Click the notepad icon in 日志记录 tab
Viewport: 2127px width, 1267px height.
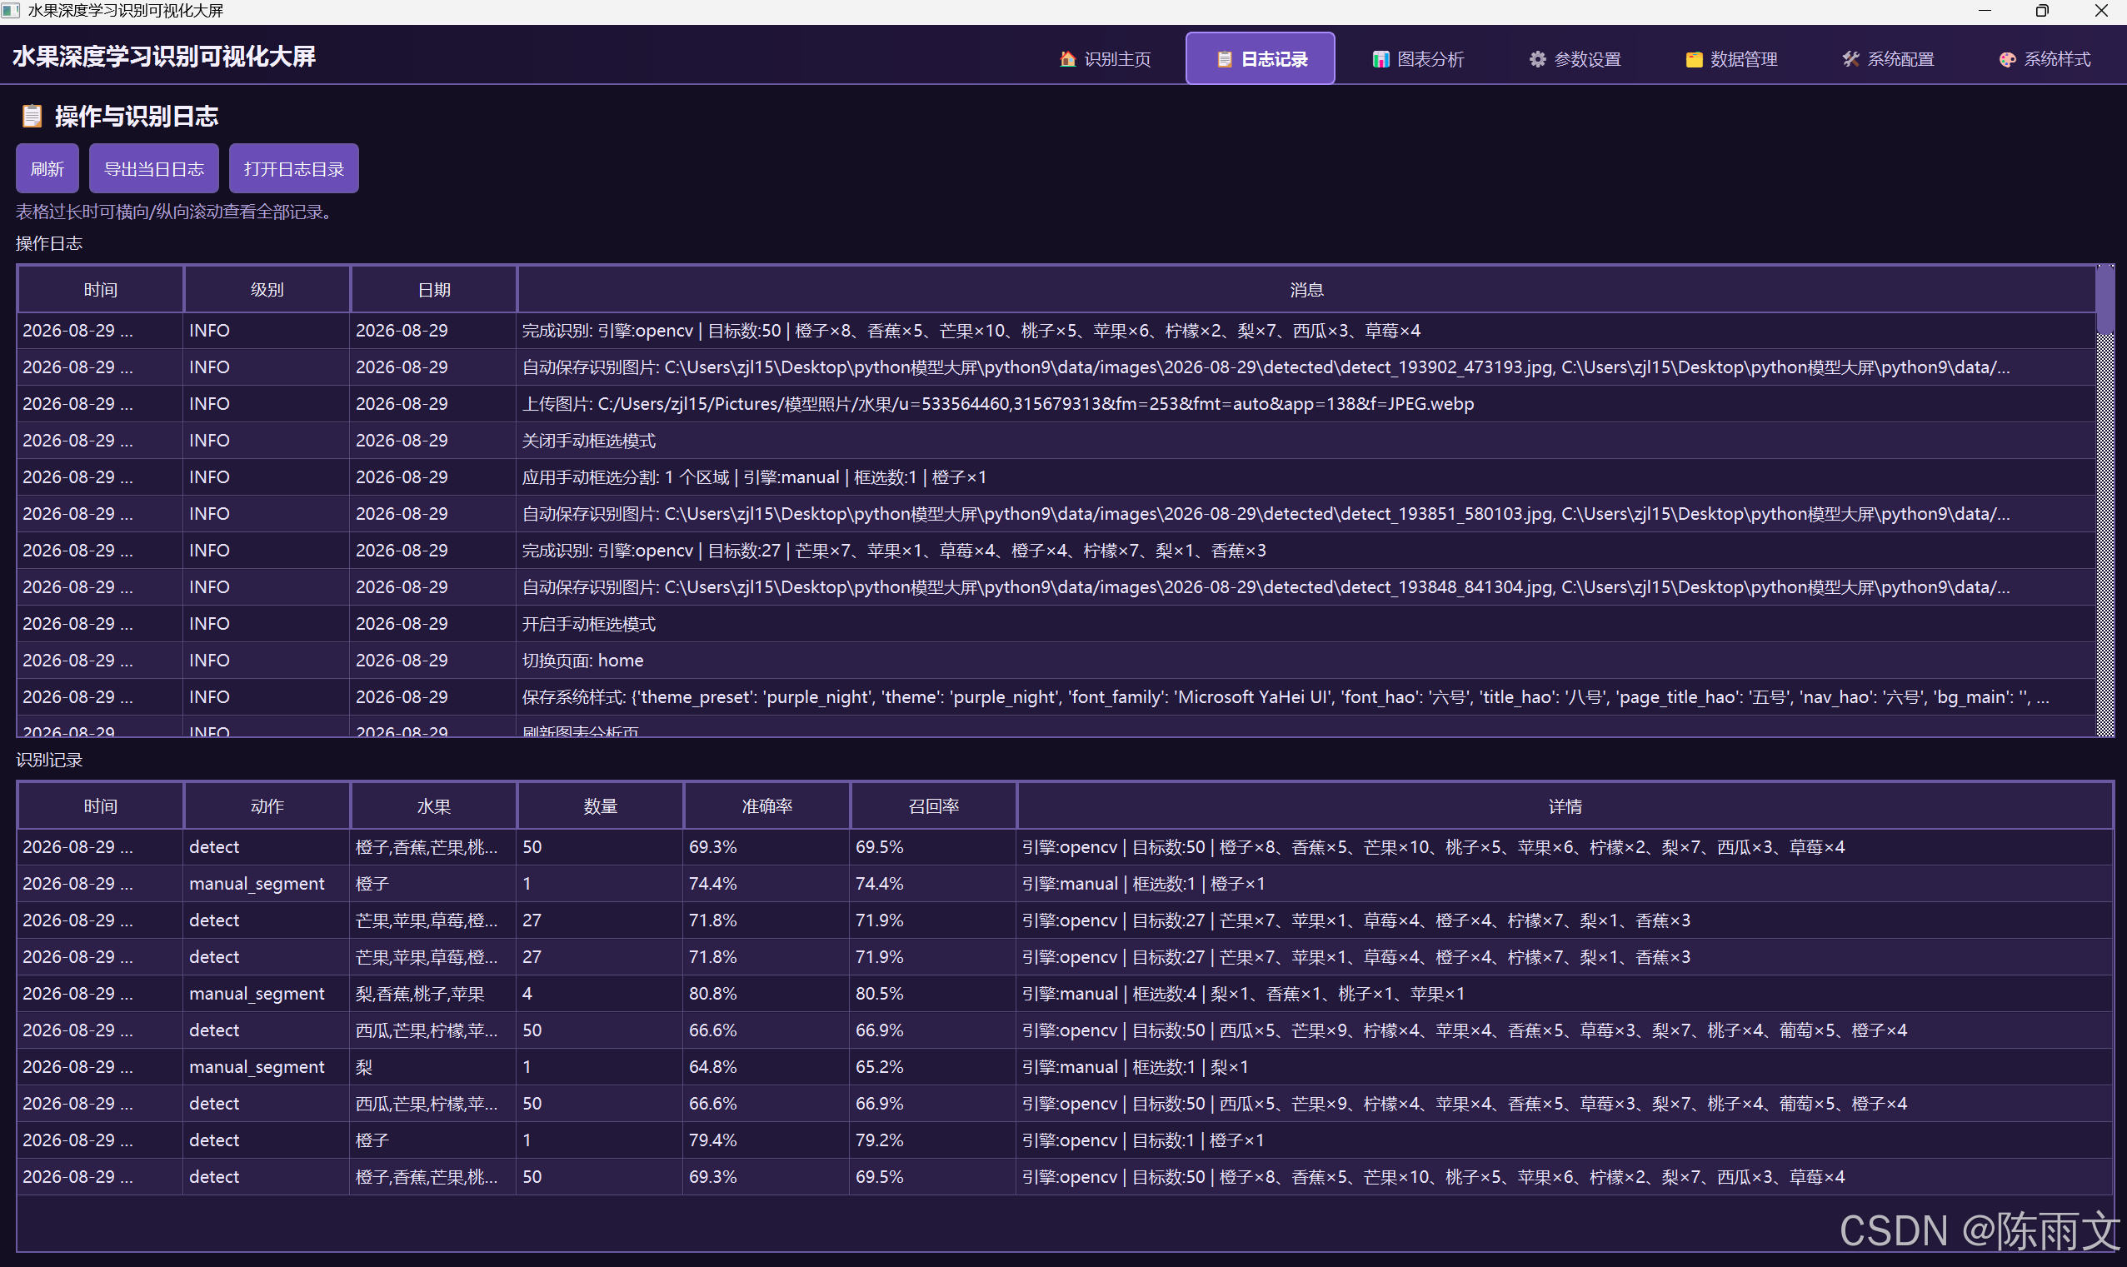coord(1225,59)
